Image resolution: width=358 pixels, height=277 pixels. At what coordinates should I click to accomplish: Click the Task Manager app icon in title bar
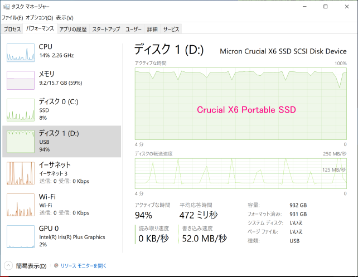[x=6, y=6]
